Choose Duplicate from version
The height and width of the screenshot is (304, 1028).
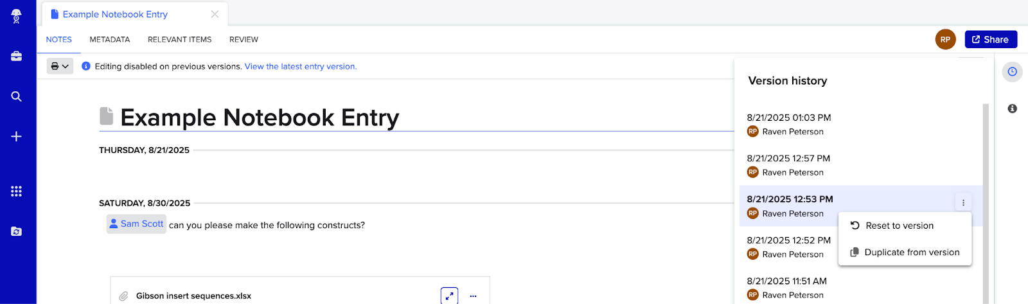pyautogui.click(x=911, y=253)
